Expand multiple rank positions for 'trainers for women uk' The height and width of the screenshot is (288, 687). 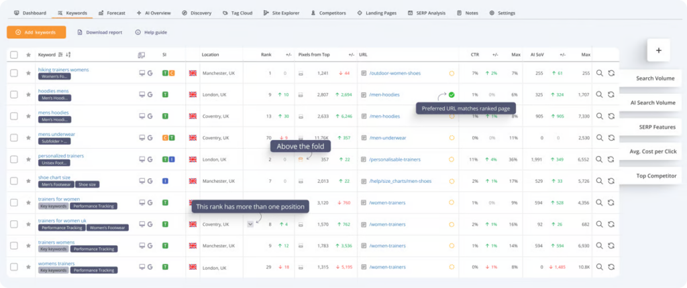tap(250, 224)
